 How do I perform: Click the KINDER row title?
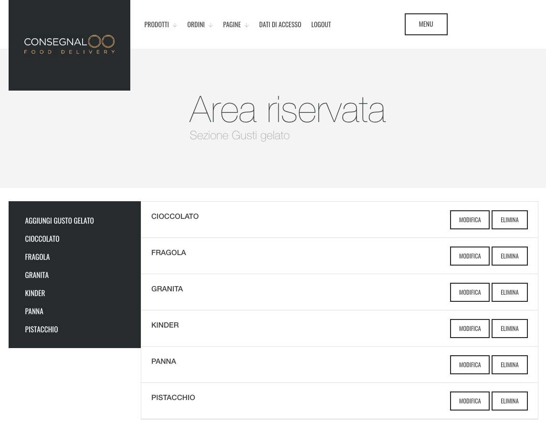(x=165, y=325)
